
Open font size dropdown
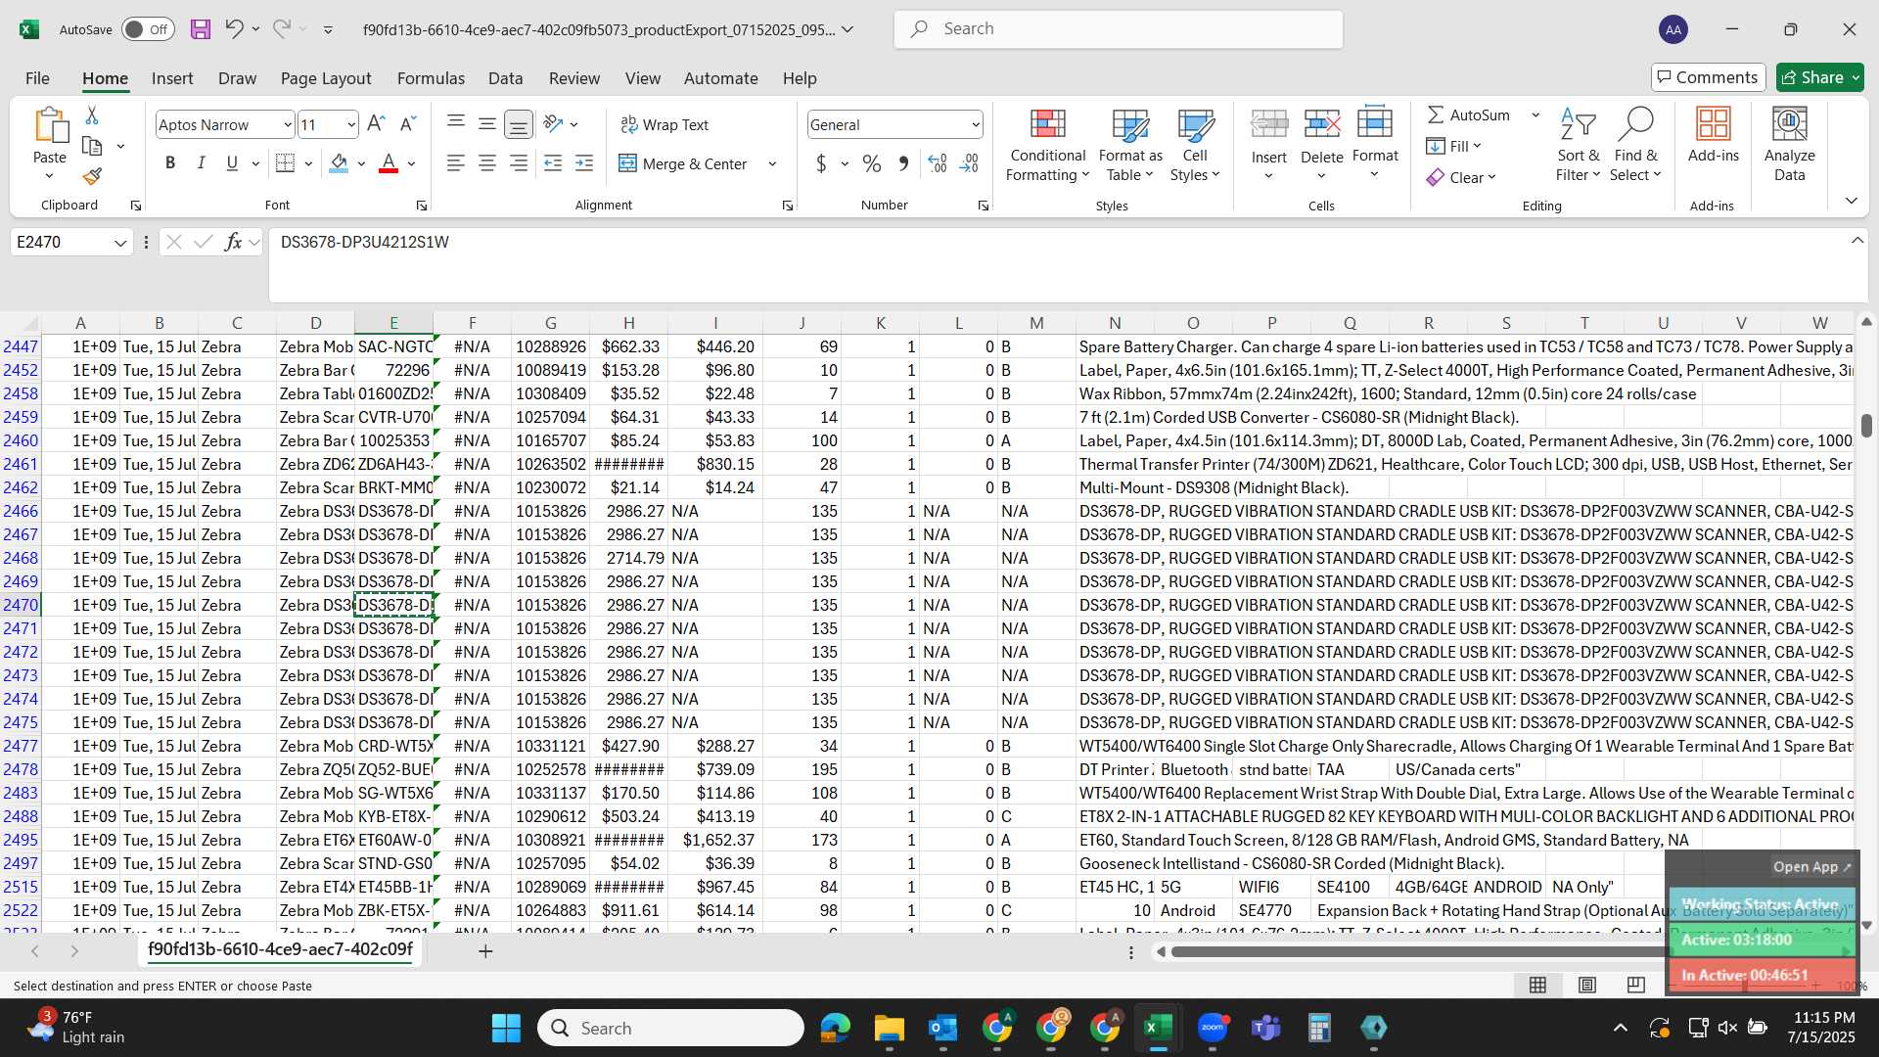pyautogui.click(x=350, y=124)
